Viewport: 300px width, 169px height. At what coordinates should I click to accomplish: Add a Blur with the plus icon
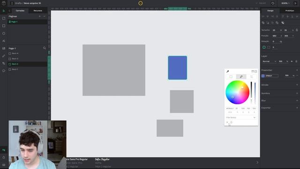tap(297, 100)
